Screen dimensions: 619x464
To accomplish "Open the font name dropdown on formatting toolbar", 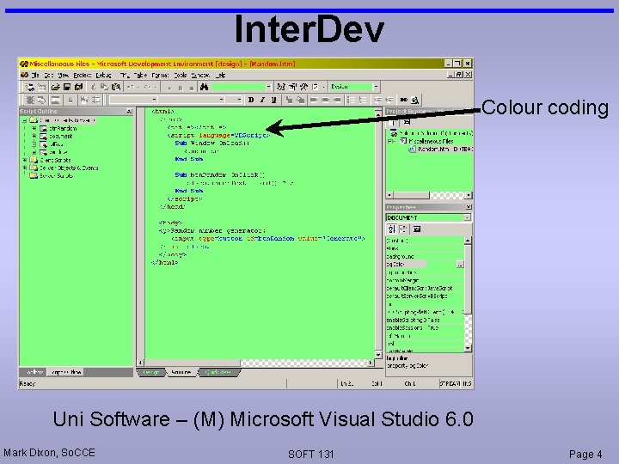I will point(222,100).
